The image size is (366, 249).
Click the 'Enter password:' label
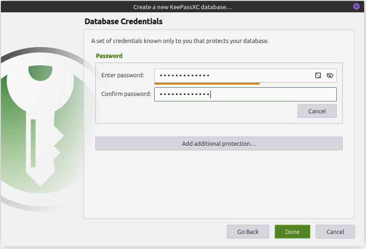(122, 75)
